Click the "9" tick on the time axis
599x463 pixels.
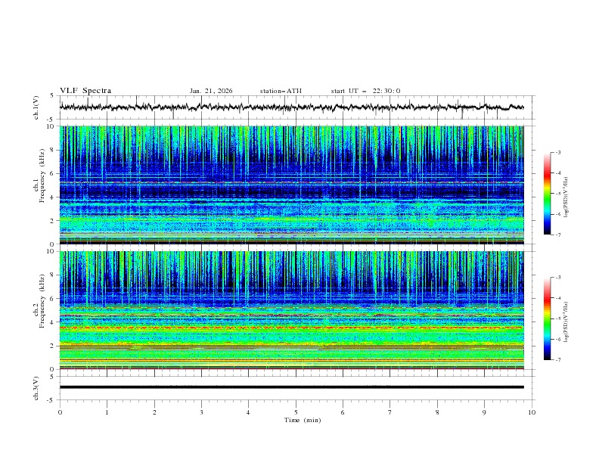(484, 412)
